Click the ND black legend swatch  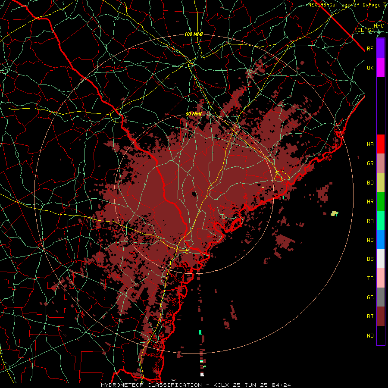pos(381,335)
